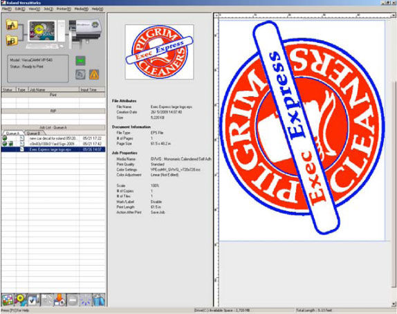This screenshot has width=397, height=314.
Task: Open the File menu
Action: pyautogui.click(x=7, y=9)
